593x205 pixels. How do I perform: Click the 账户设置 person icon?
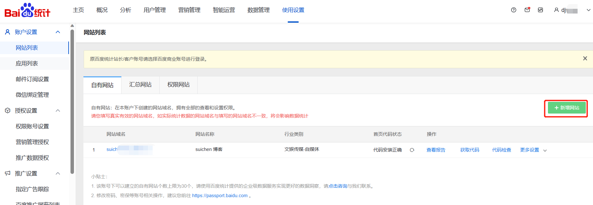pyautogui.click(x=8, y=32)
